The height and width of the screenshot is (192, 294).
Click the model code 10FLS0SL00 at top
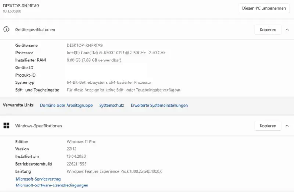tap(12, 11)
